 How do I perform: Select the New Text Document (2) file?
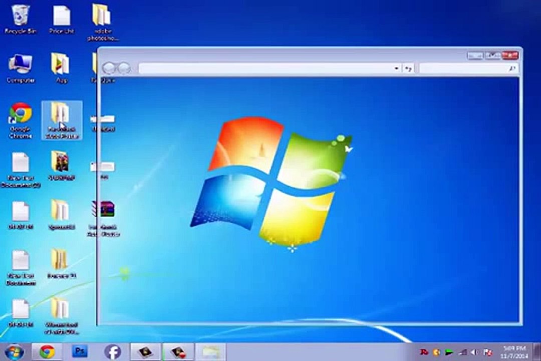point(21,170)
